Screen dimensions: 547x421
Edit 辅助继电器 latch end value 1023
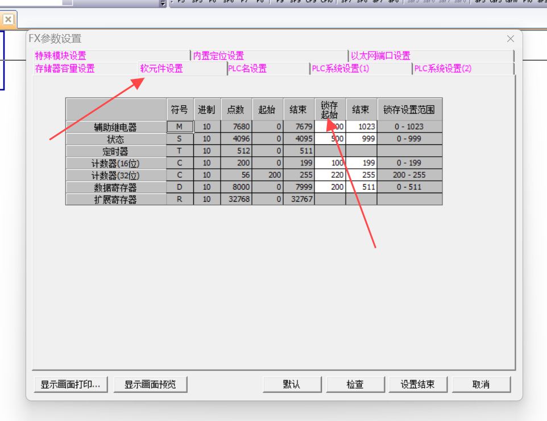(x=361, y=127)
